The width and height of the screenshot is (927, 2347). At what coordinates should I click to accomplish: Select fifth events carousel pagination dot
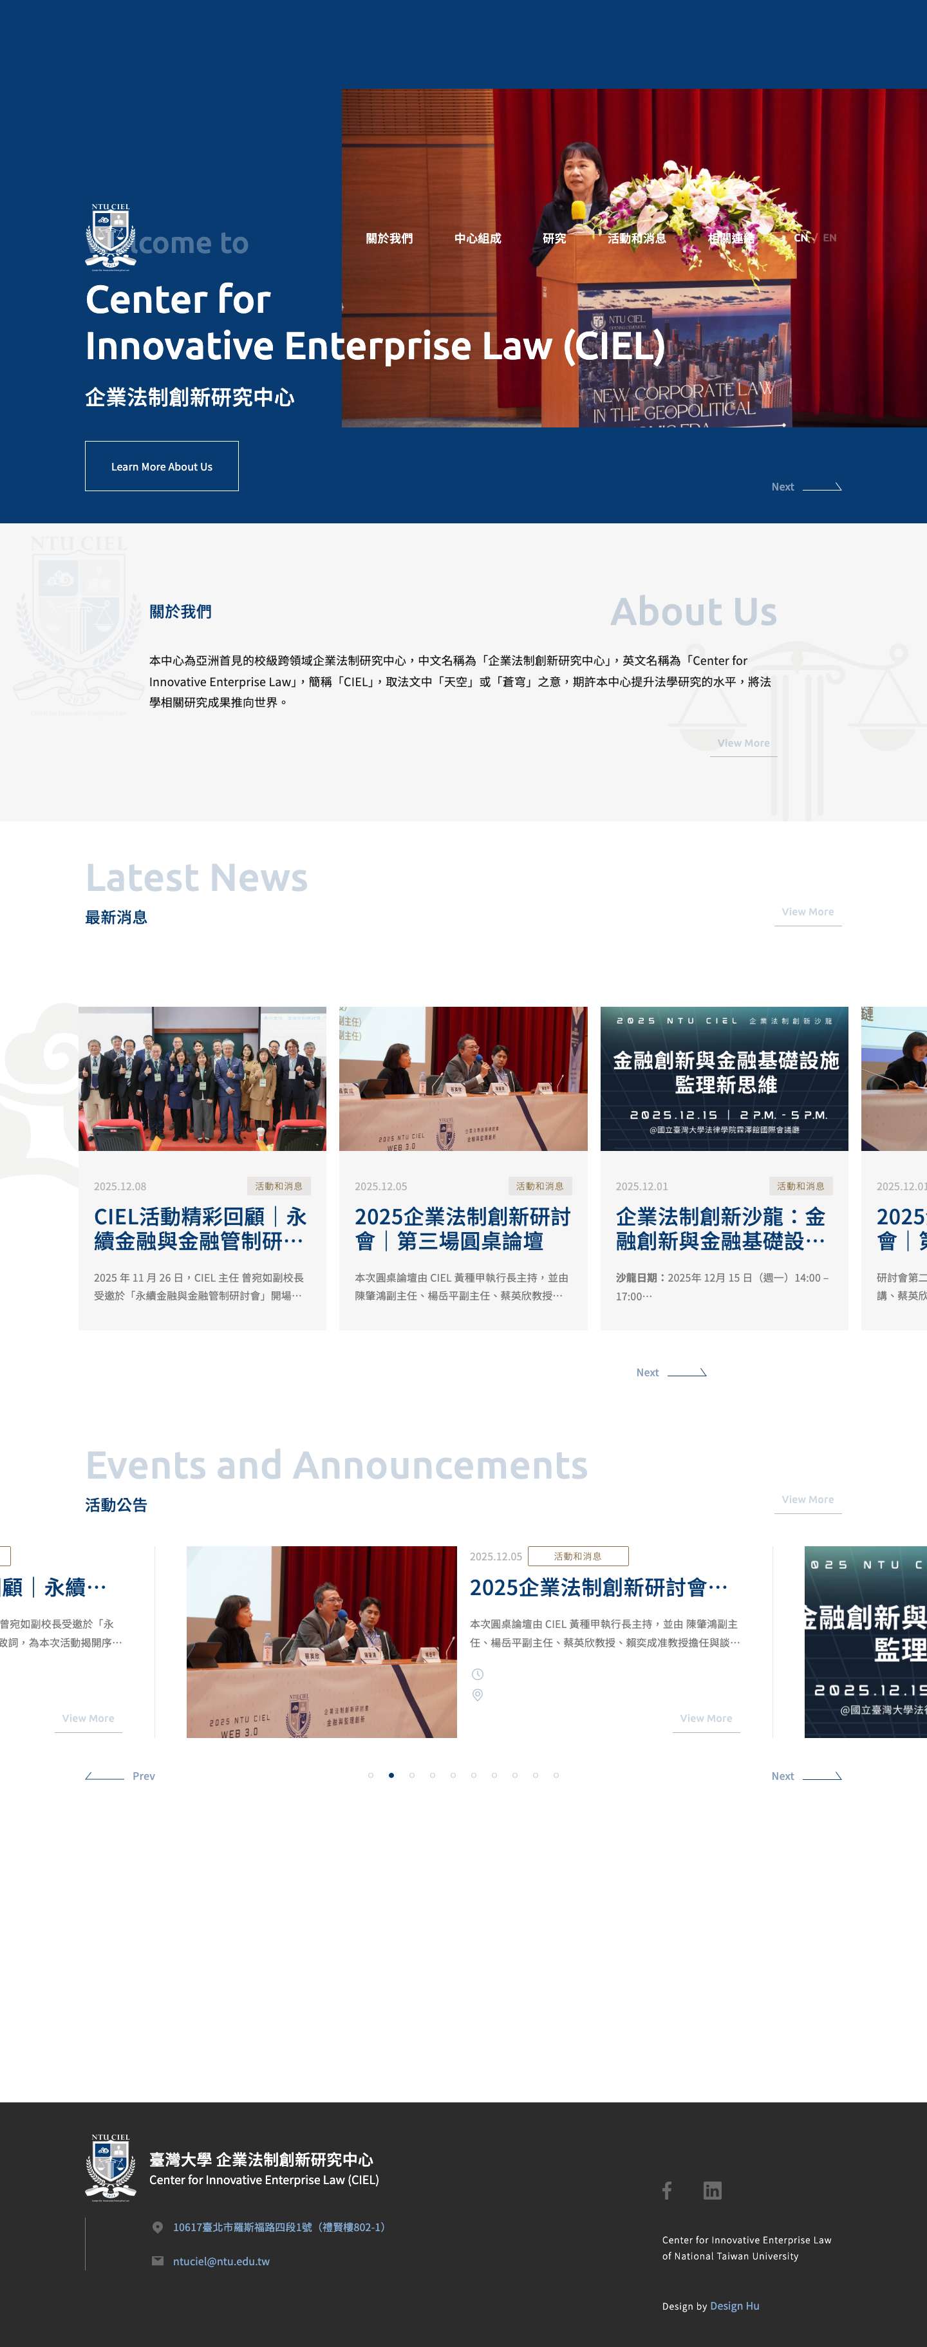click(453, 1775)
